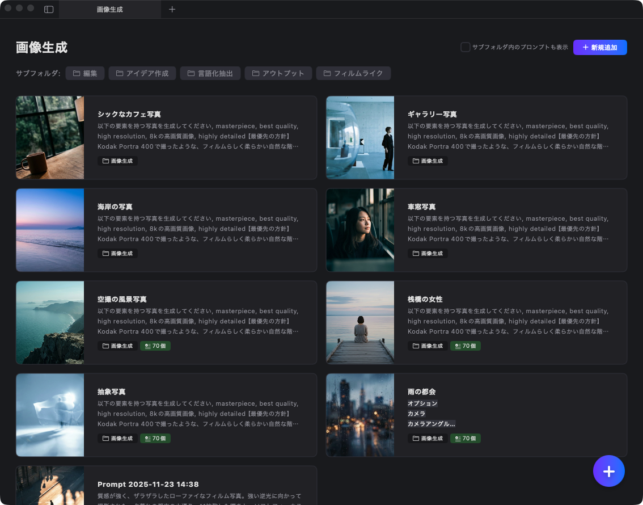
Task: Click the floating round plus button
Action: [x=609, y=471]
